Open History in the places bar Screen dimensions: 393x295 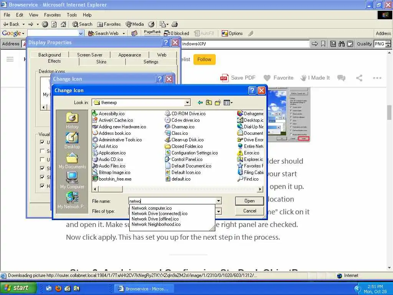(72, 121)
